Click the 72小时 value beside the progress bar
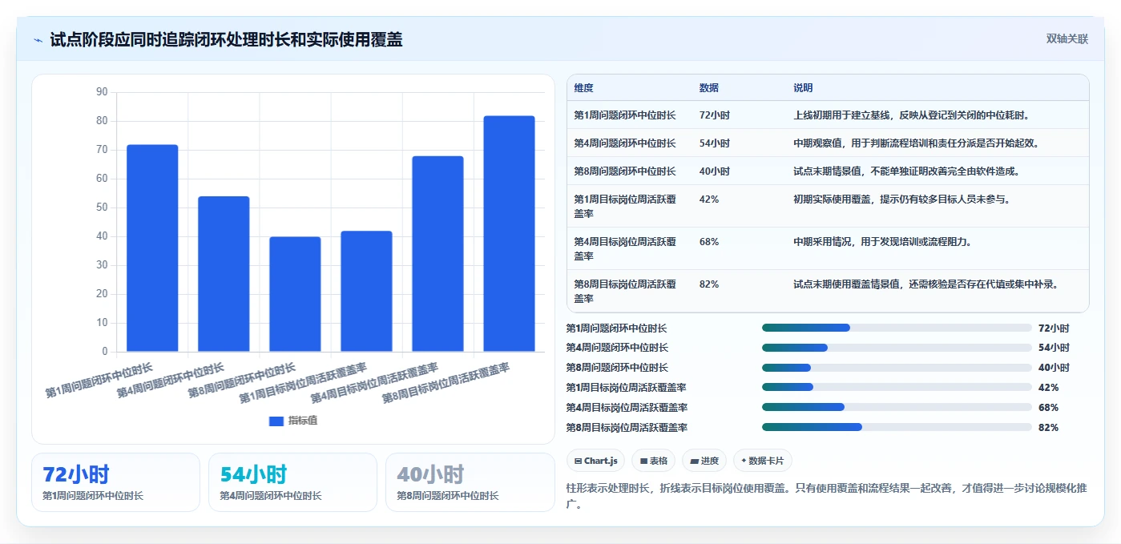1121x544 pixels. (x=1054, y=328)
